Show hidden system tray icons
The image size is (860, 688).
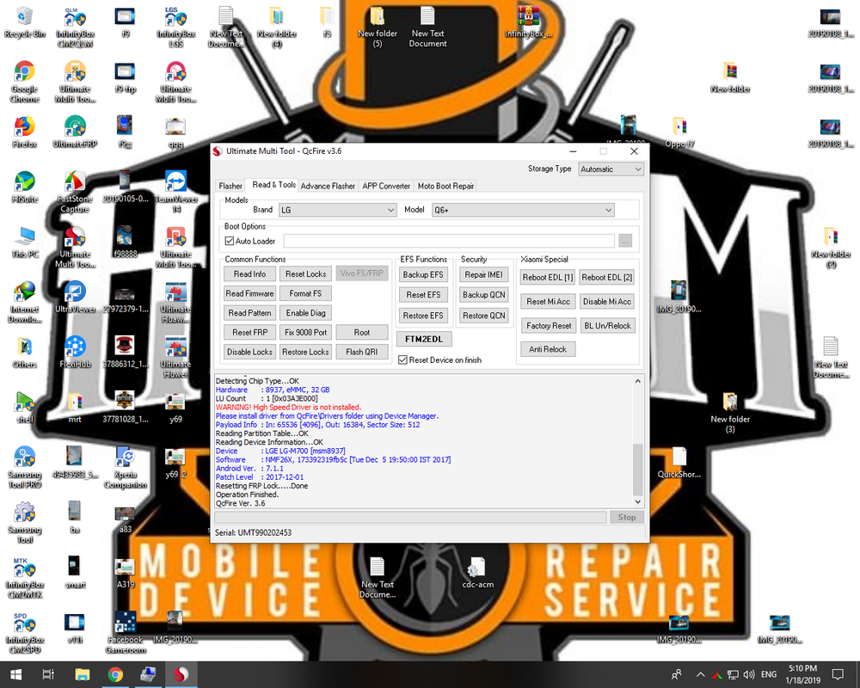[700, 674]
